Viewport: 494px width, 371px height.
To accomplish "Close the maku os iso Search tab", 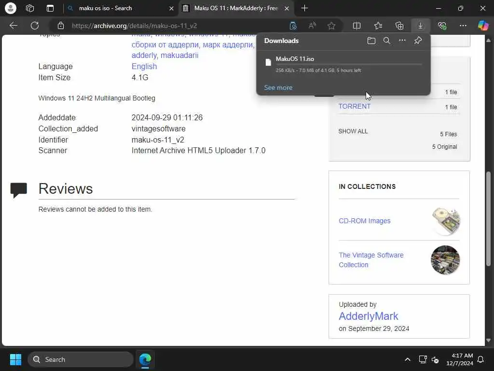I will pos(171,9).
